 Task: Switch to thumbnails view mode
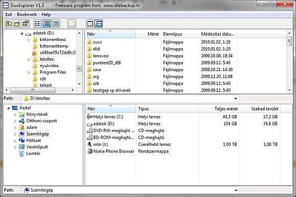coord(56,24)
